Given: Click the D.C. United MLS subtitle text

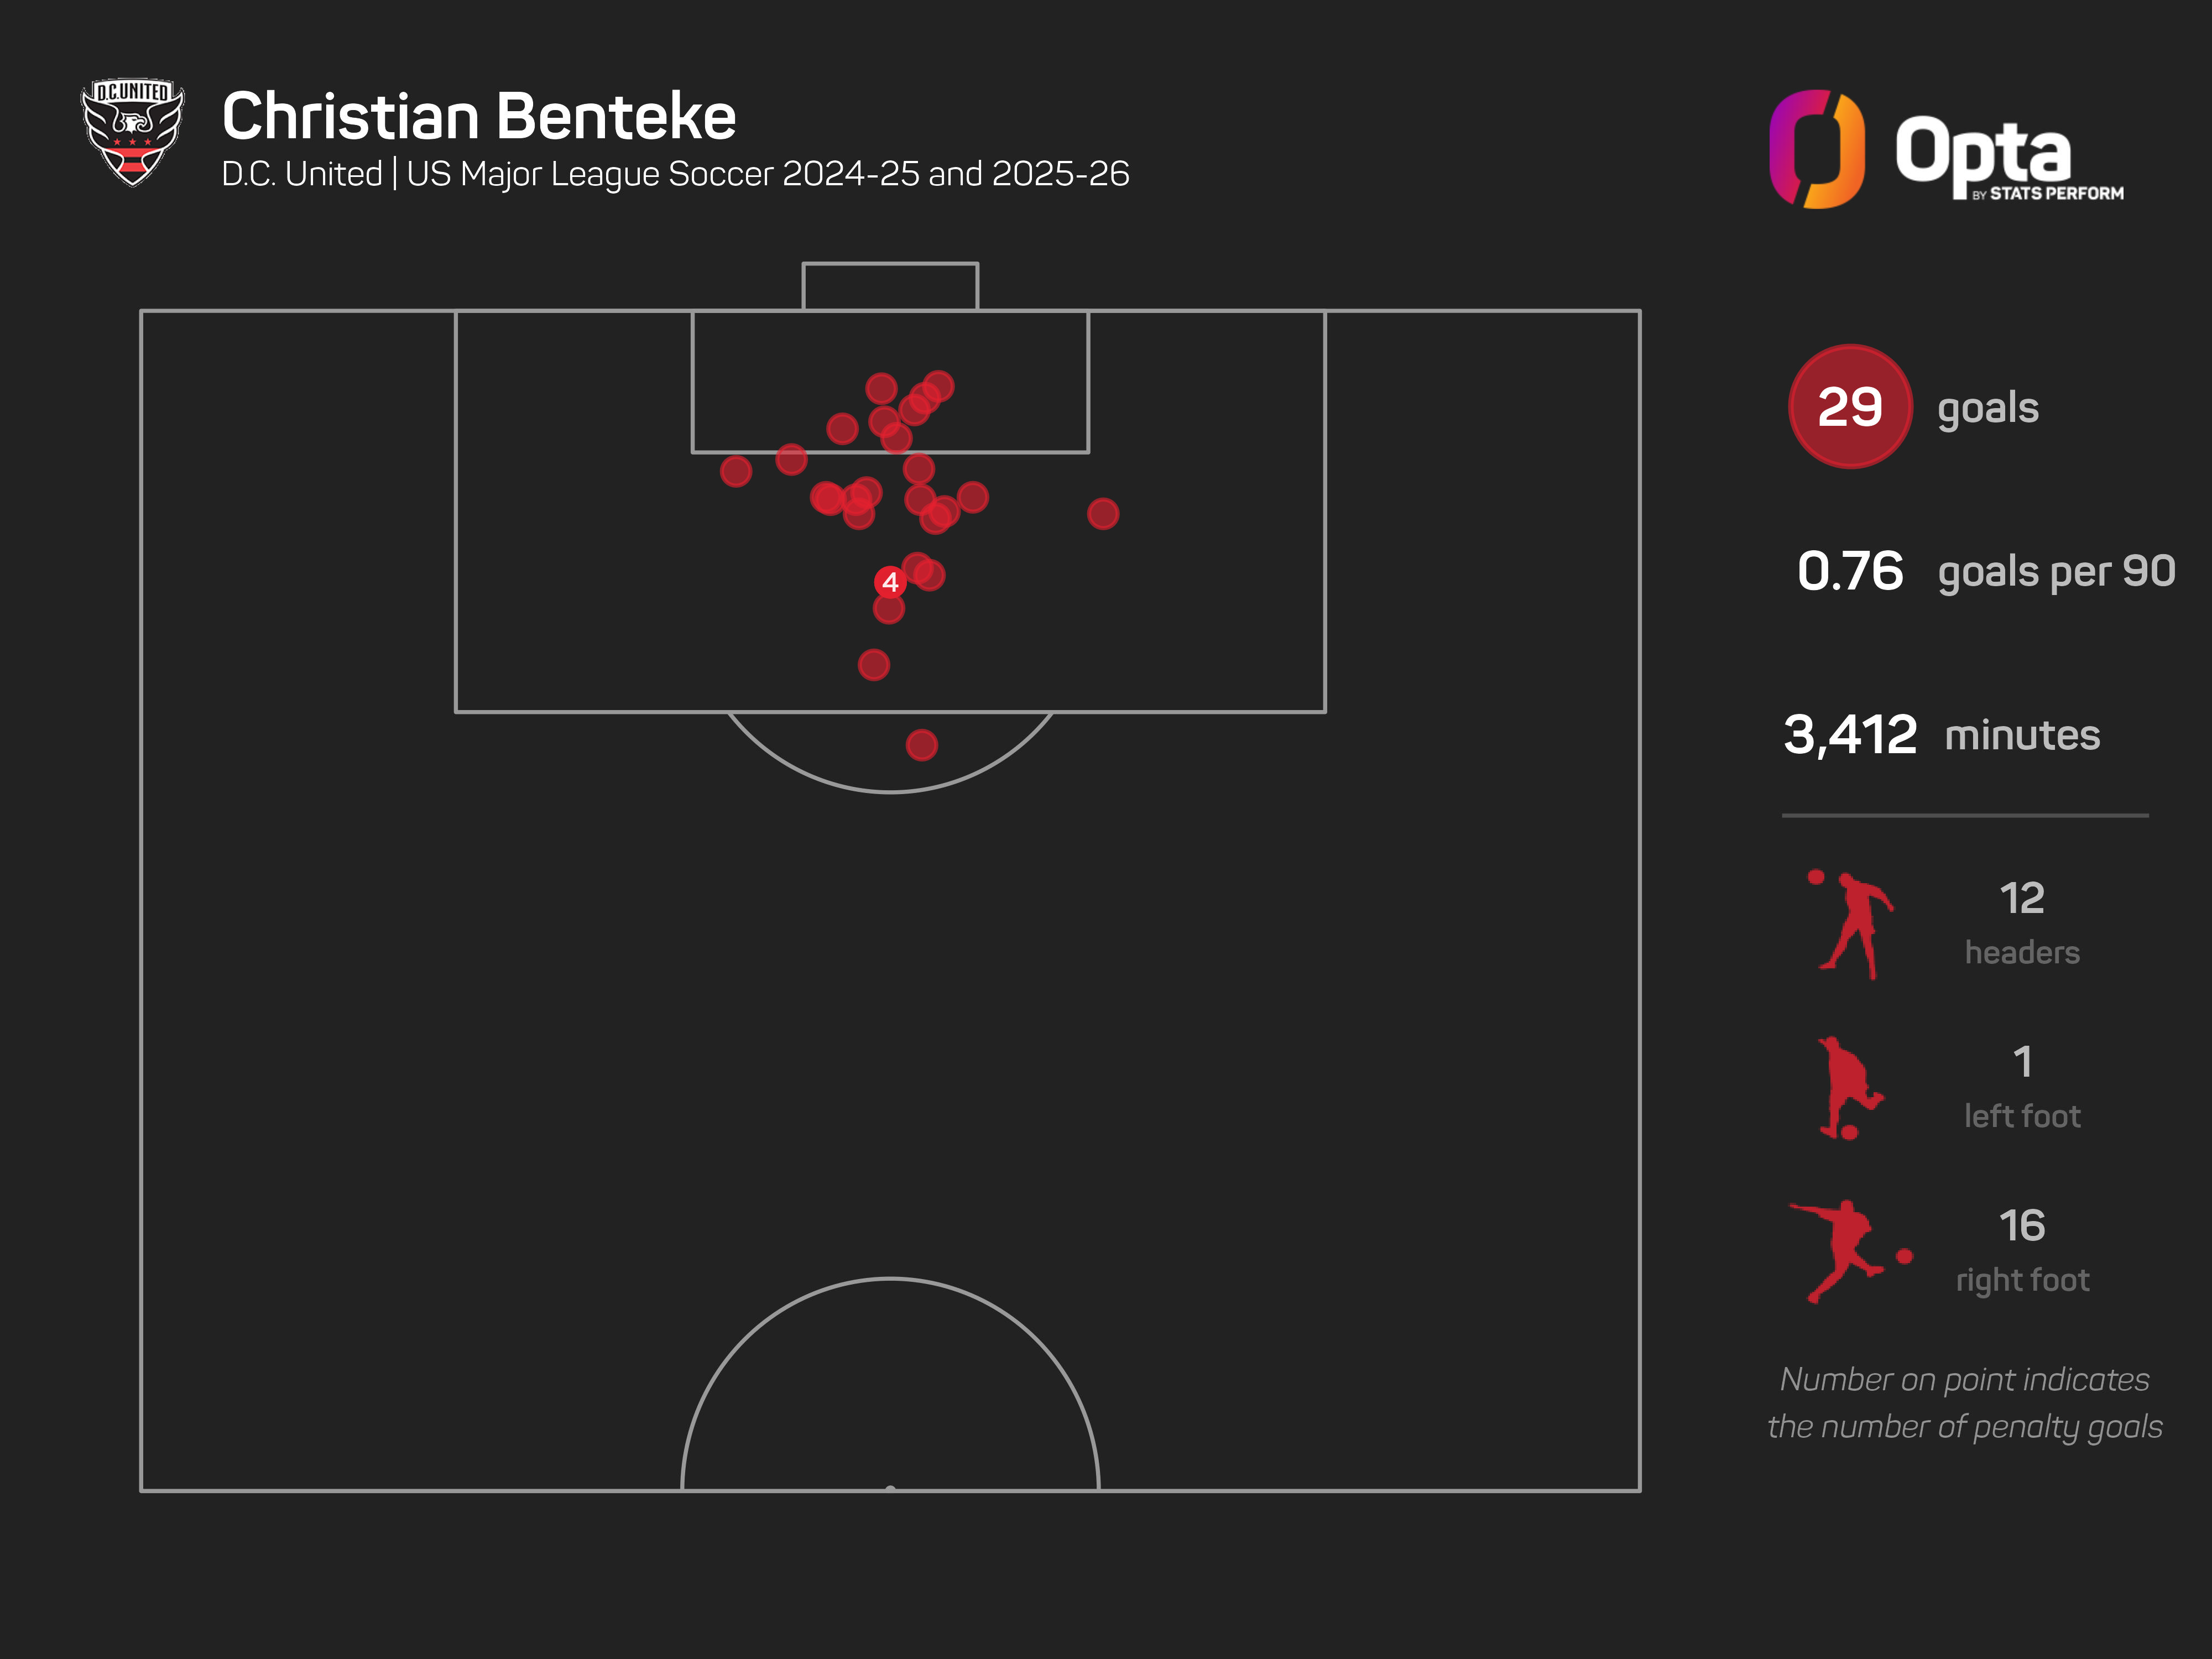Looking at the screenshot, I should (x=675, y=174).
